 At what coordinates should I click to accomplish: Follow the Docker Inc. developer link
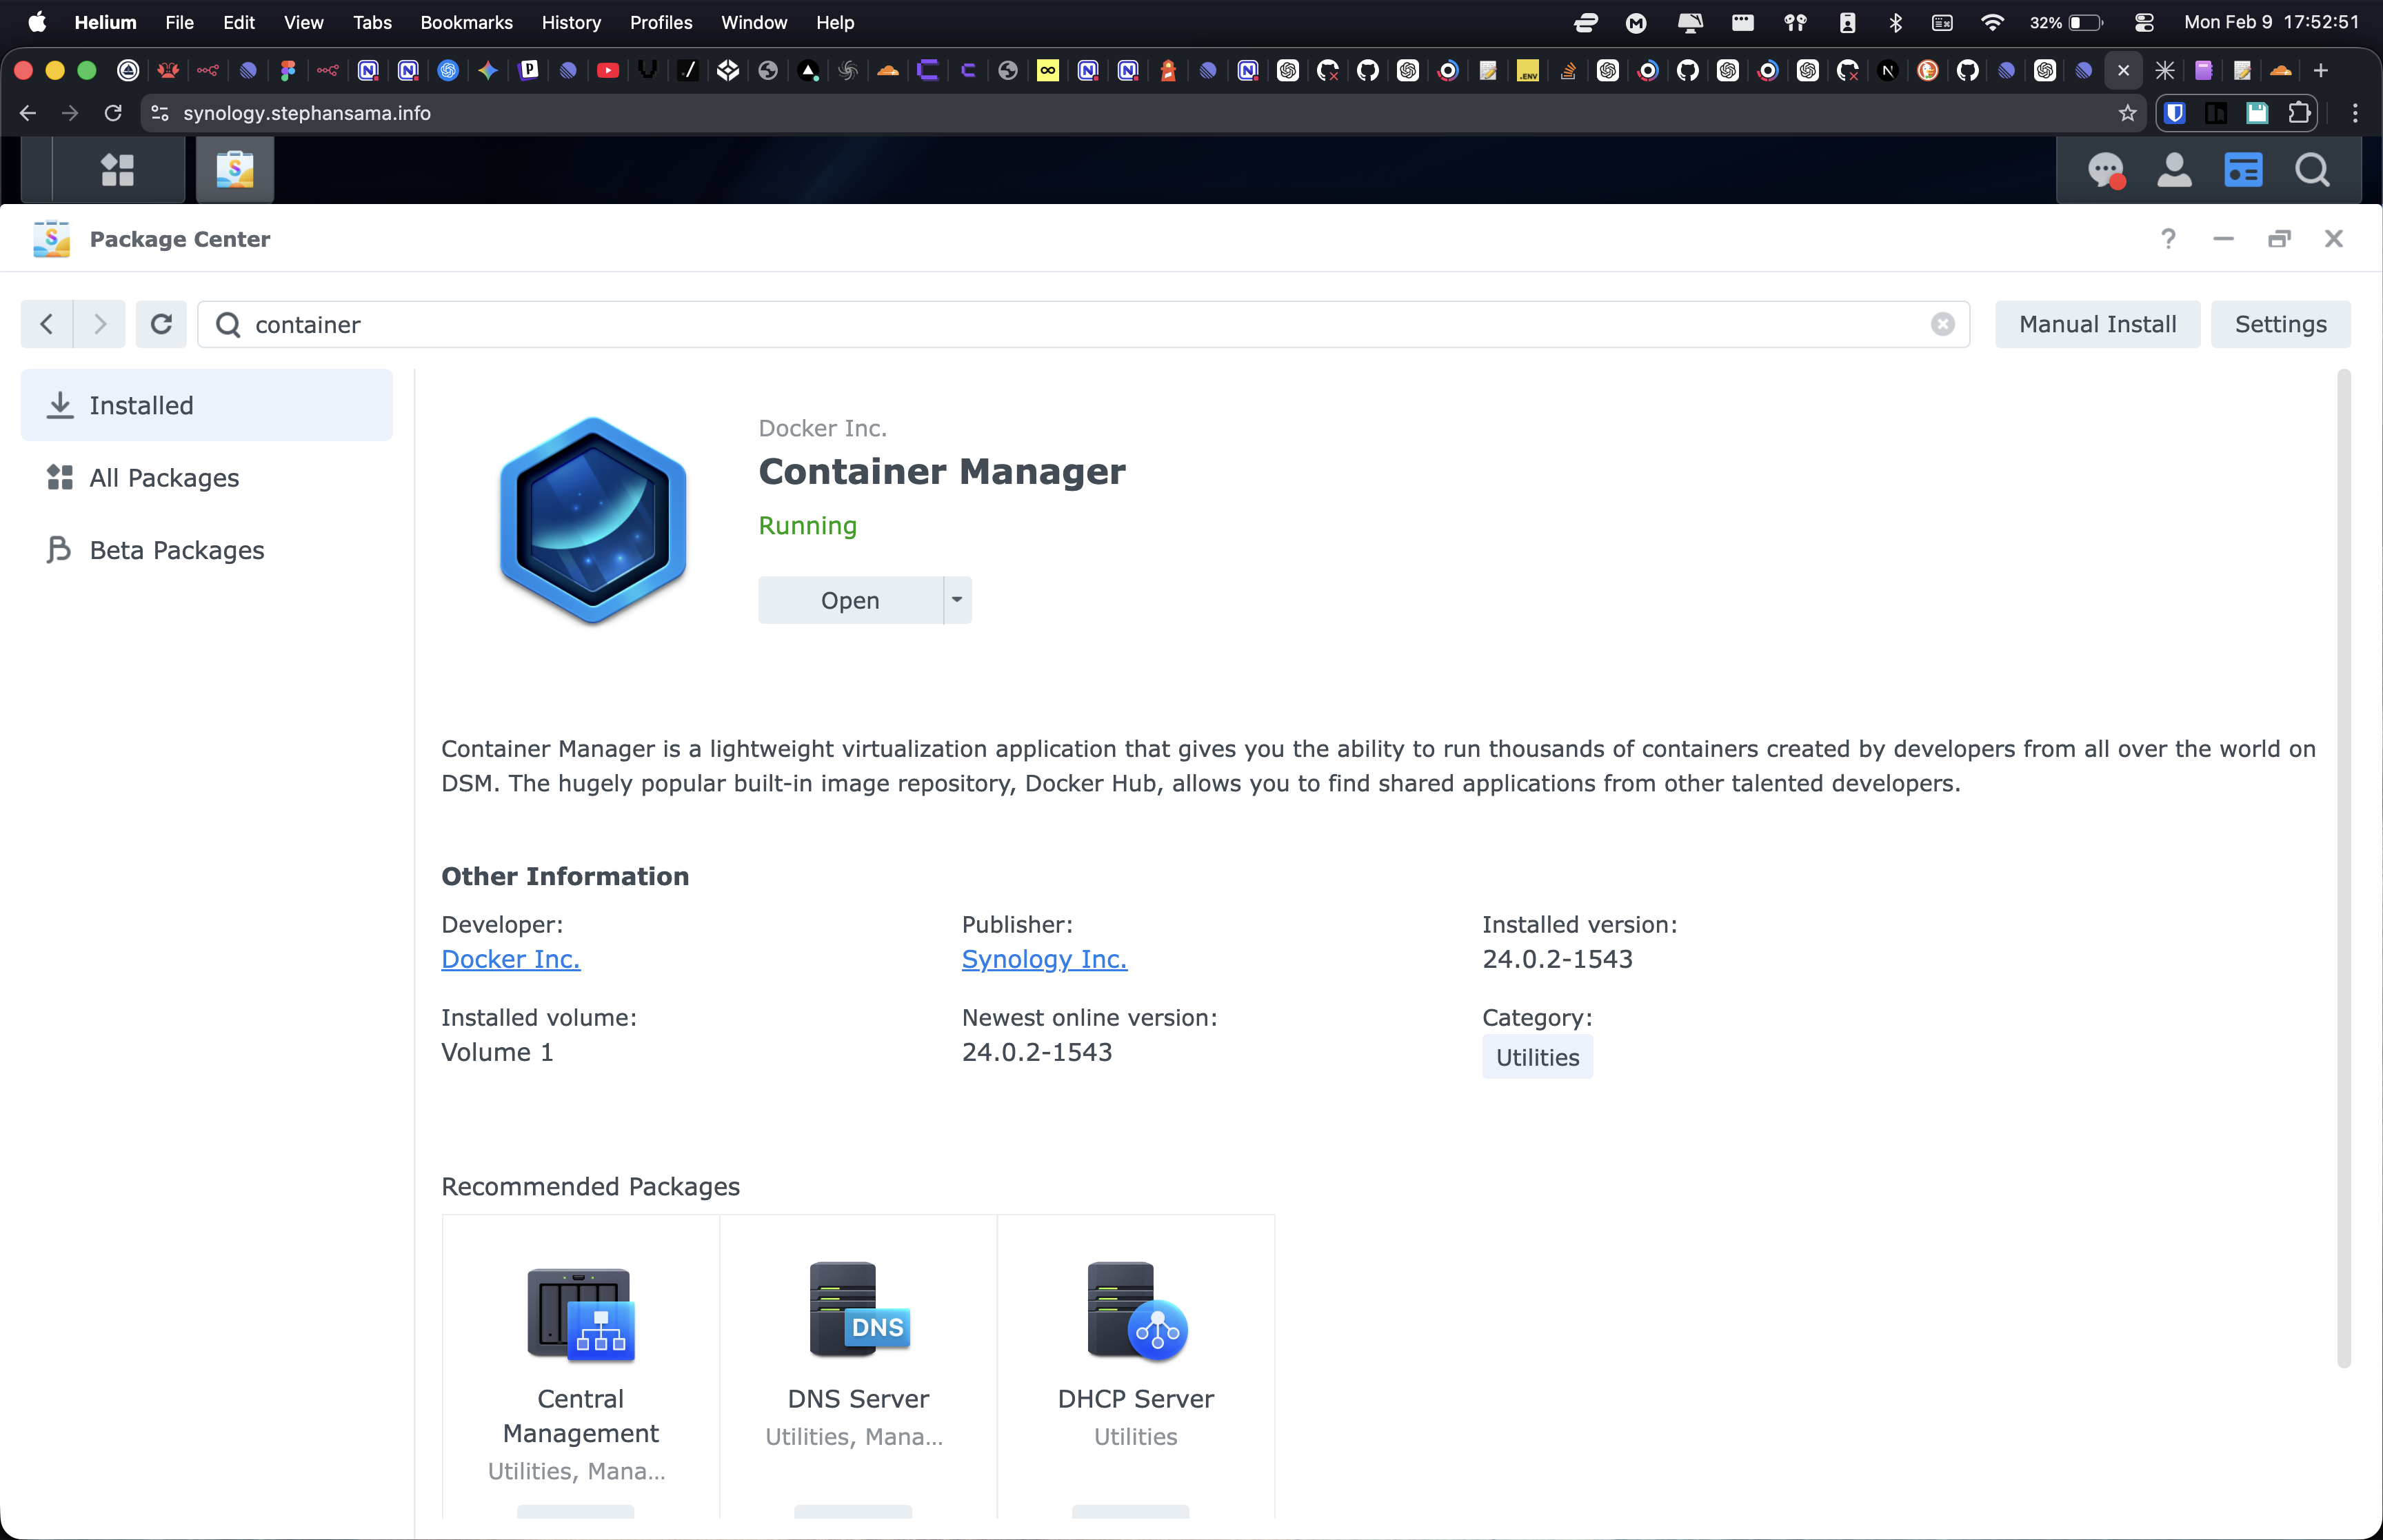[x=510, y=959]
